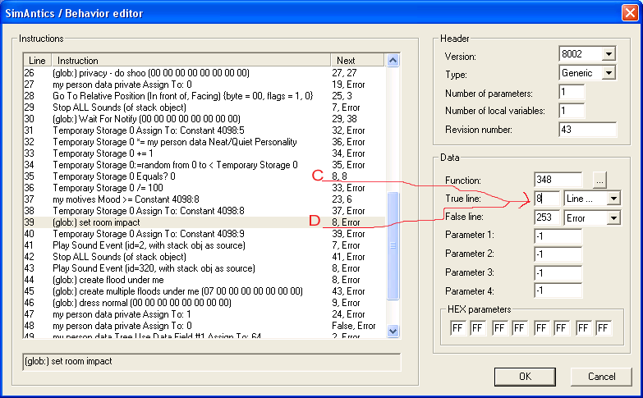The height and width of the screenshot is (398, 643).
Task: Click the Instruction column header
Action: click(x=191, y=61)
